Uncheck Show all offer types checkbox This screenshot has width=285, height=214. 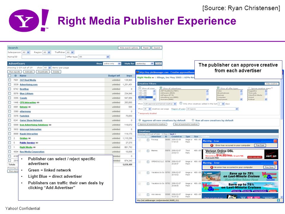tap(218, 88)
